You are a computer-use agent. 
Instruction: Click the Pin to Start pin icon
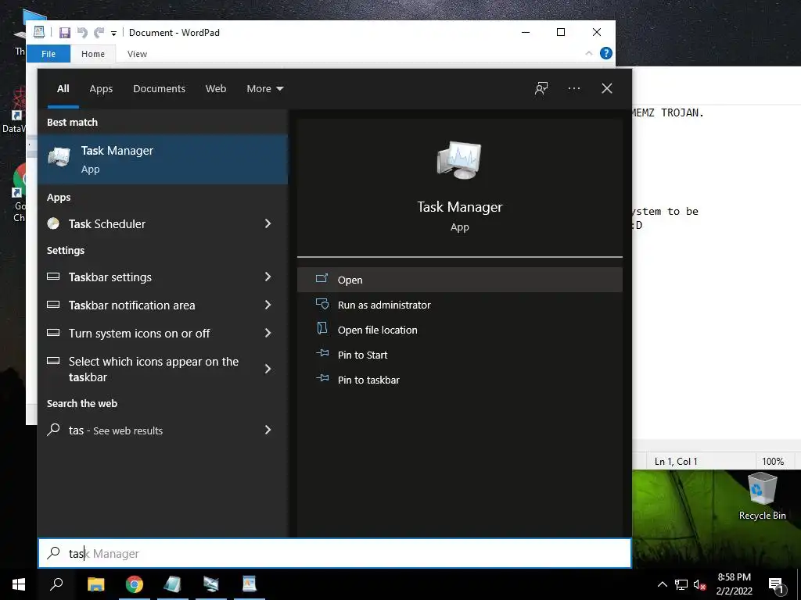(322, 354)
